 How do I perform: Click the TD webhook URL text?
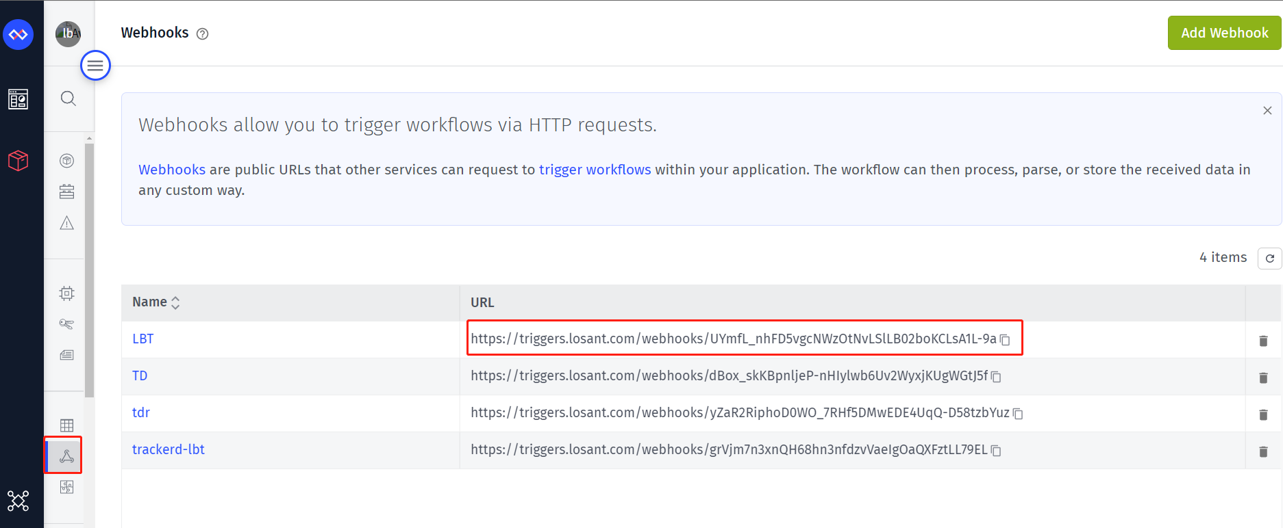pos(730,375)
